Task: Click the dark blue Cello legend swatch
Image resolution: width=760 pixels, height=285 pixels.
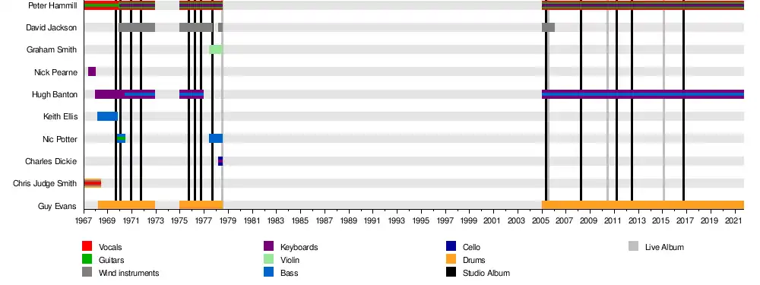Action: pyautogui.click(x=451, y=246)
